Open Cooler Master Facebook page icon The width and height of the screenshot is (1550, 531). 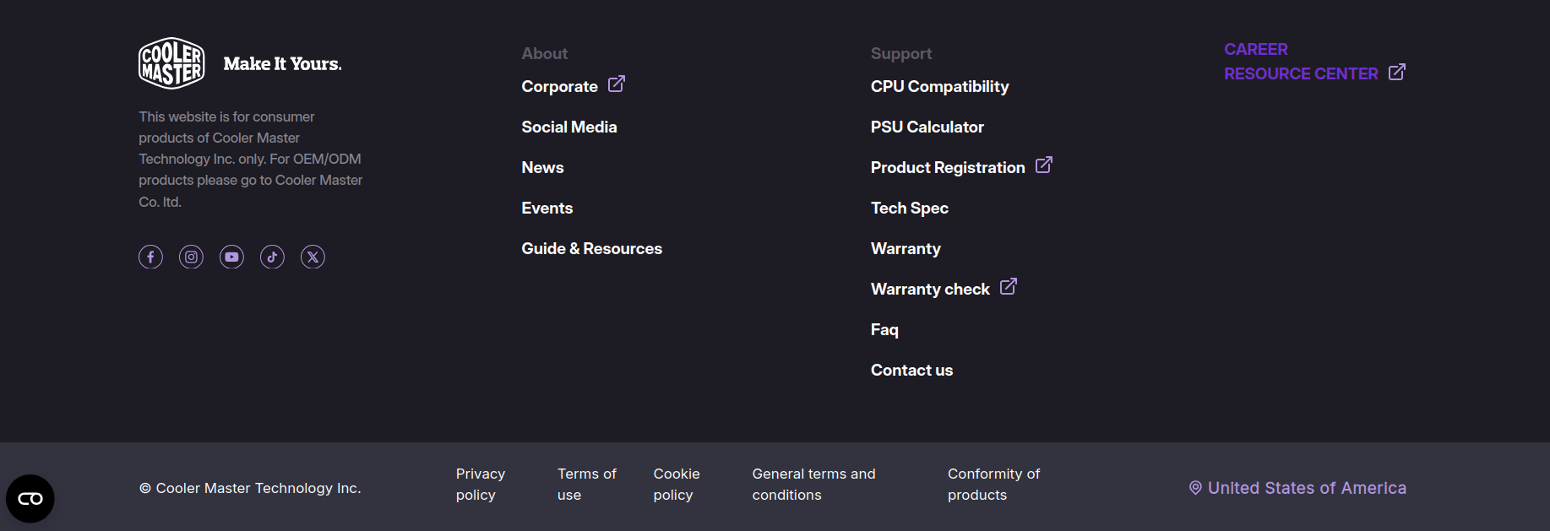[150, 257]
